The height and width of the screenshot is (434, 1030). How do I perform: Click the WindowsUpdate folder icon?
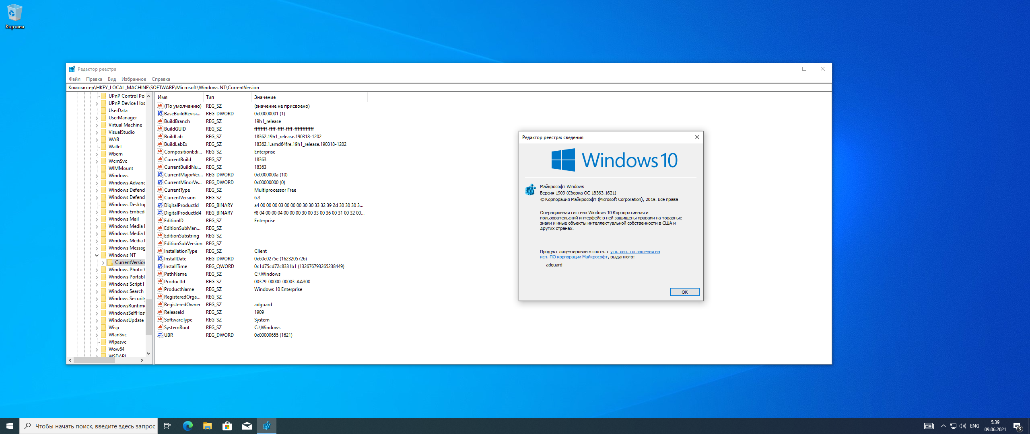(104, 320)
